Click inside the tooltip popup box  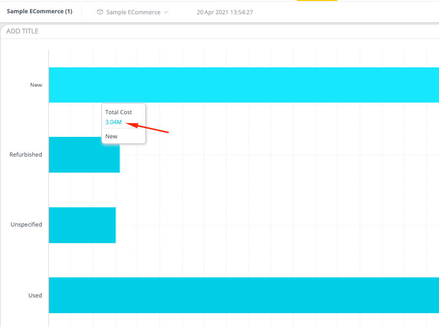pos(123,123)
